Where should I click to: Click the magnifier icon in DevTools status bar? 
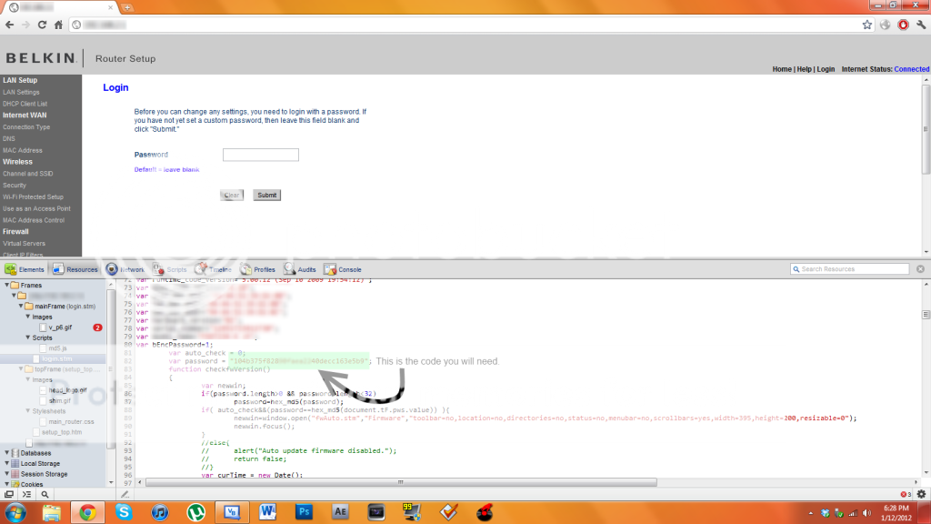click(45, 494)
